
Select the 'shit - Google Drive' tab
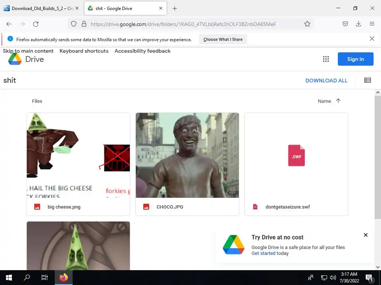click(x=125, y=8)
